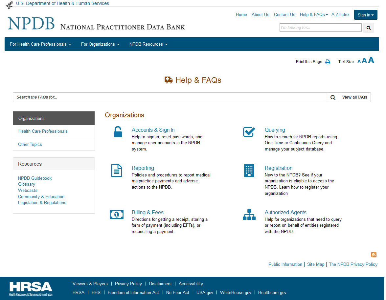Open The NPDB Privacy Policy link
The image size is (386, 300).
353,264
